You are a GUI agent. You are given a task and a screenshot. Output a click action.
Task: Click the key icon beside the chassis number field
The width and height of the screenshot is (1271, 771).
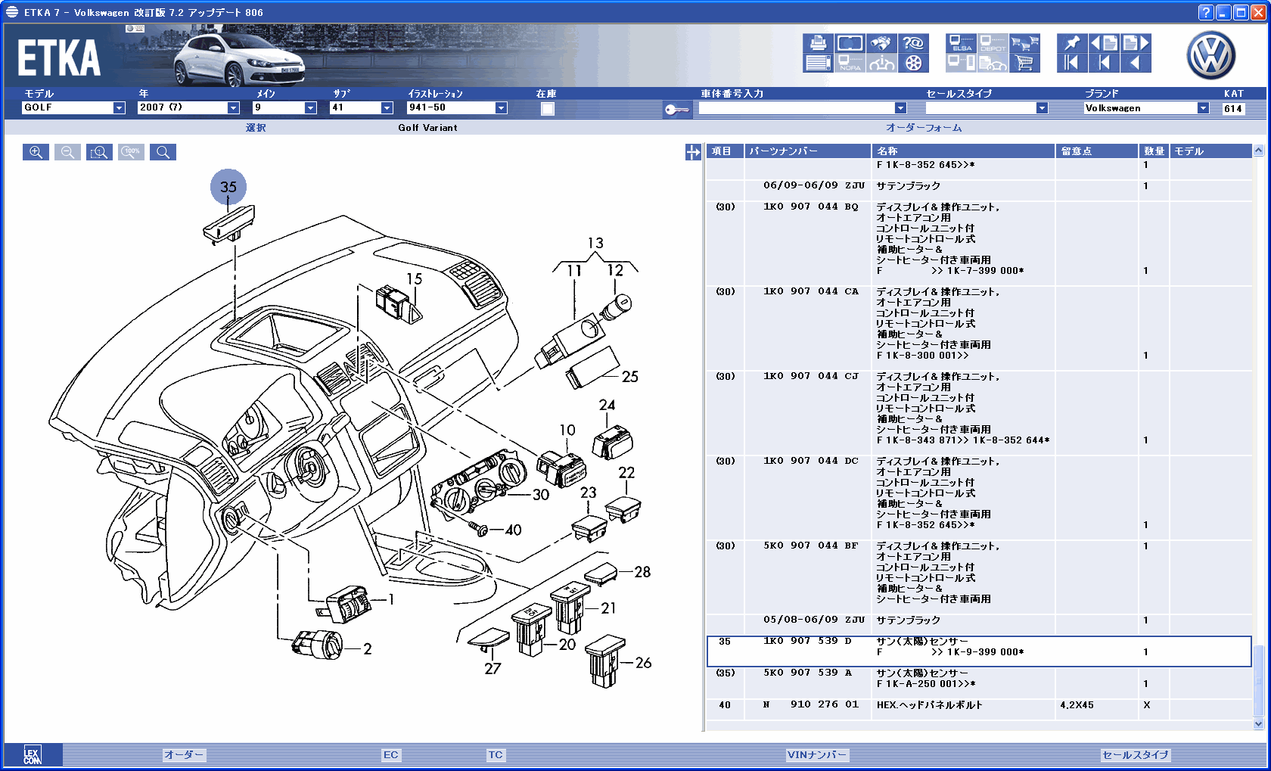click(x=676, y=110)
